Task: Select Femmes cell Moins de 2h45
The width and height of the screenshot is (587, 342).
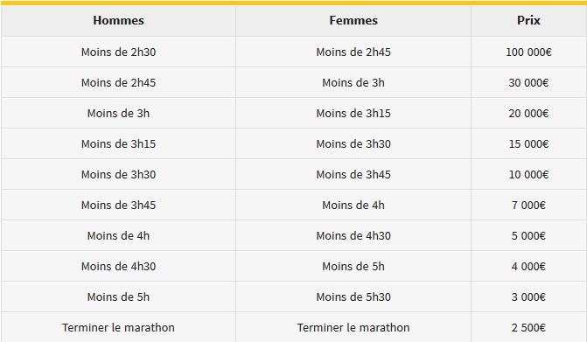Action: click(353, 52)
